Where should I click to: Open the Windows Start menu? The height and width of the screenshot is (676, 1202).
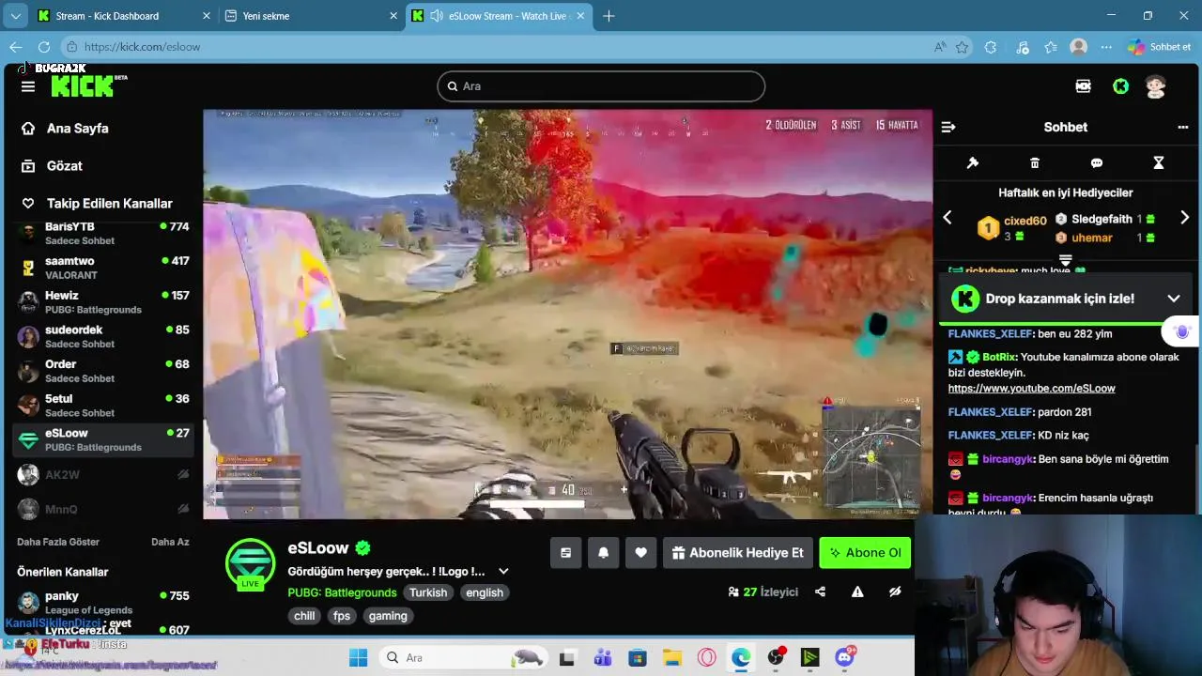[x=359, y=657]
